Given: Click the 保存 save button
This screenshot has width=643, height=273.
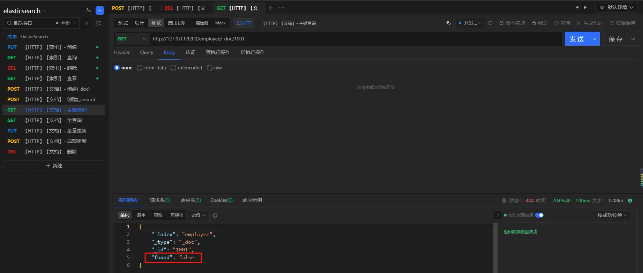Looking at the screenshot, I should point(615,39).
